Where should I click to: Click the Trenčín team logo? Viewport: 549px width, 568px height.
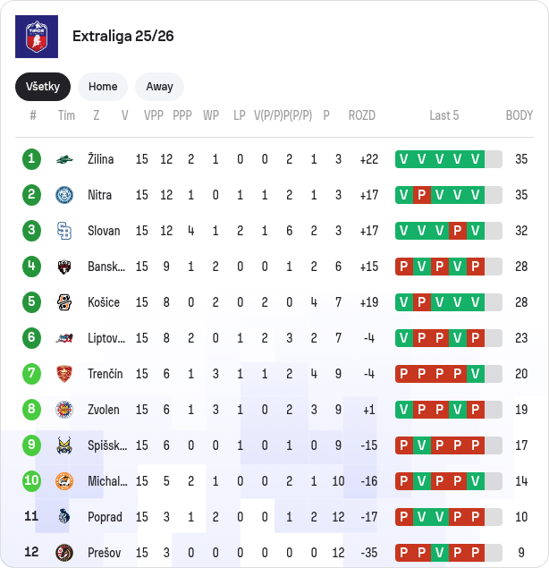point(63,374)
